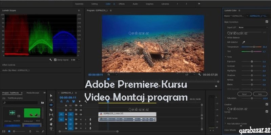Open Program monitor button editor plus
Screen dimensions: 271x135
coord(216,86)
